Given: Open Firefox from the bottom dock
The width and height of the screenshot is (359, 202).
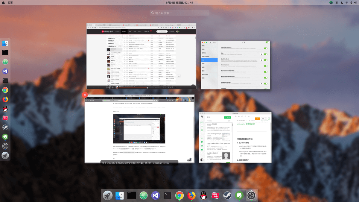Looking at the screenshot, I should pyautogui.click(x=191, y=195).
